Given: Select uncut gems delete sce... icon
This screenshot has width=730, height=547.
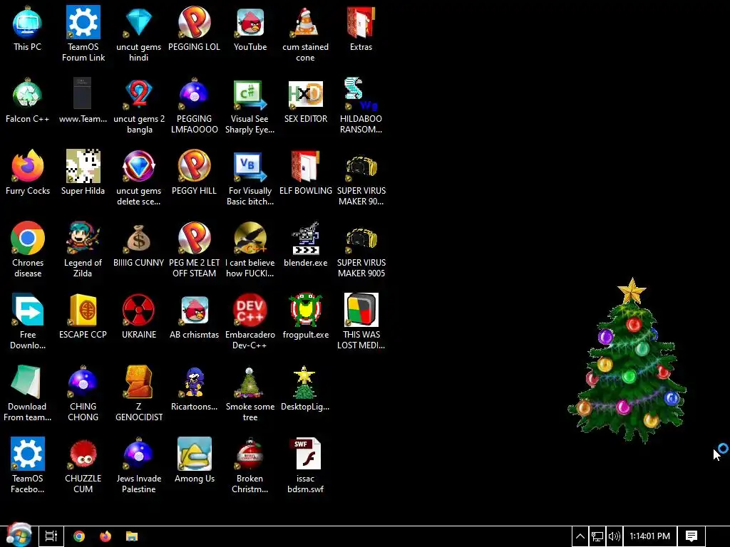Looking at the screenshot, I should coord(139,166).
